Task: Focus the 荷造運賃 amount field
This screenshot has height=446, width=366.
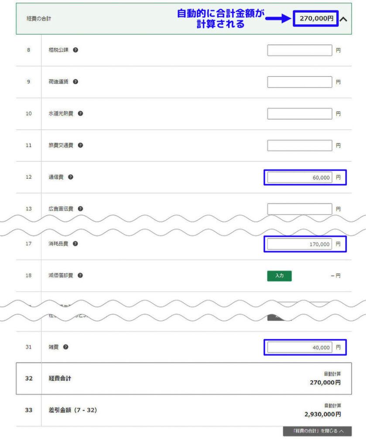Action: (300, 82)
